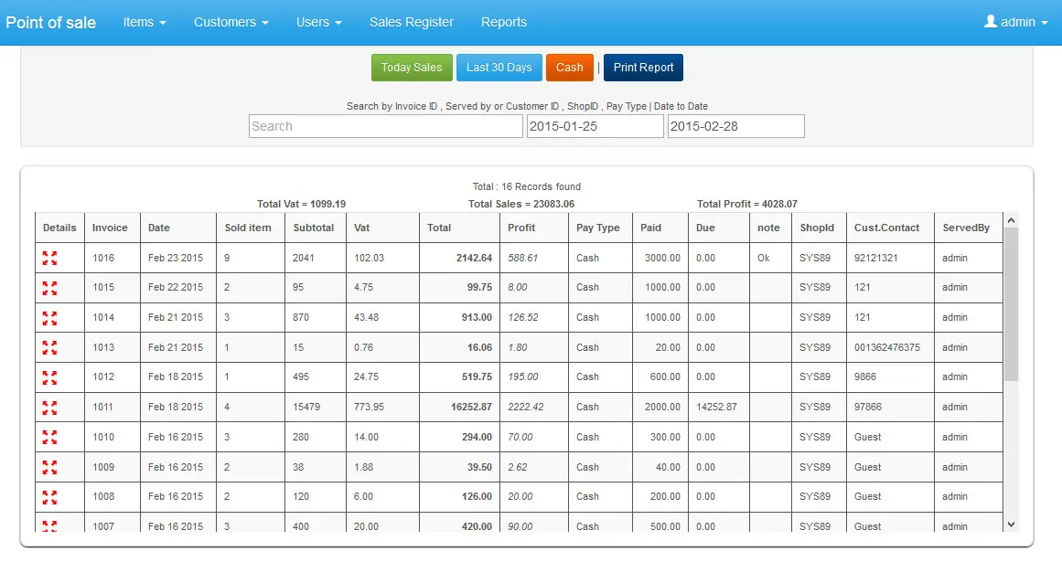The height and width of the screenshot is (562, 1062).
Task: Open details for invoice 1010
Action: (49, 437)
